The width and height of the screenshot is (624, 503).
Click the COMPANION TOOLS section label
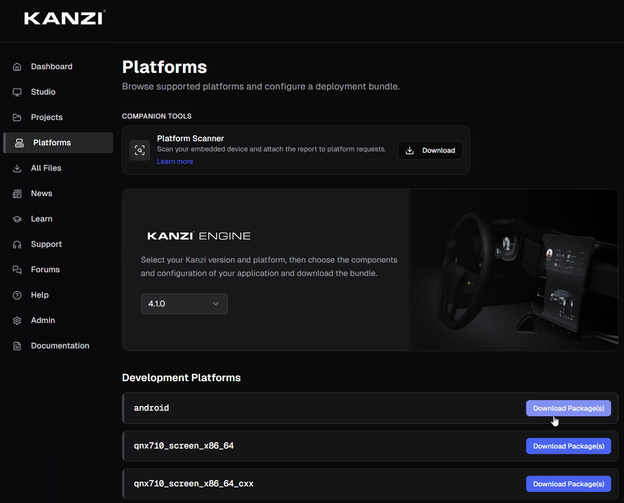(x=157, y=116)
